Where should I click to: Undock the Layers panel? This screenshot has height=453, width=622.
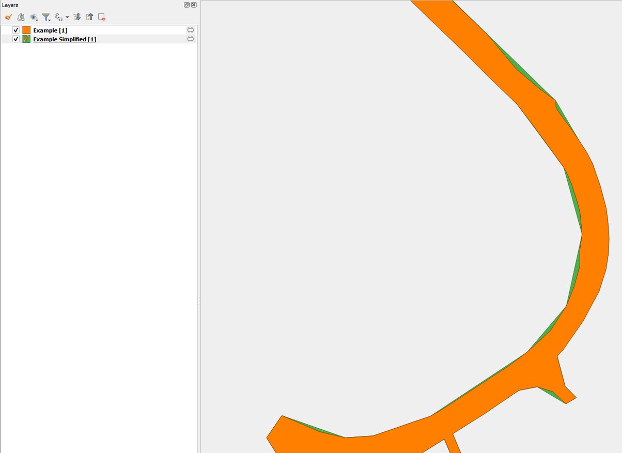click(186, 5)
